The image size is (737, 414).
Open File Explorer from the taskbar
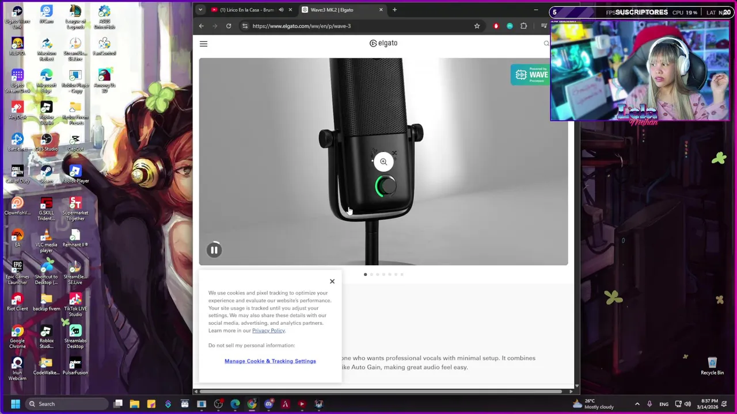tap(135, 404)
